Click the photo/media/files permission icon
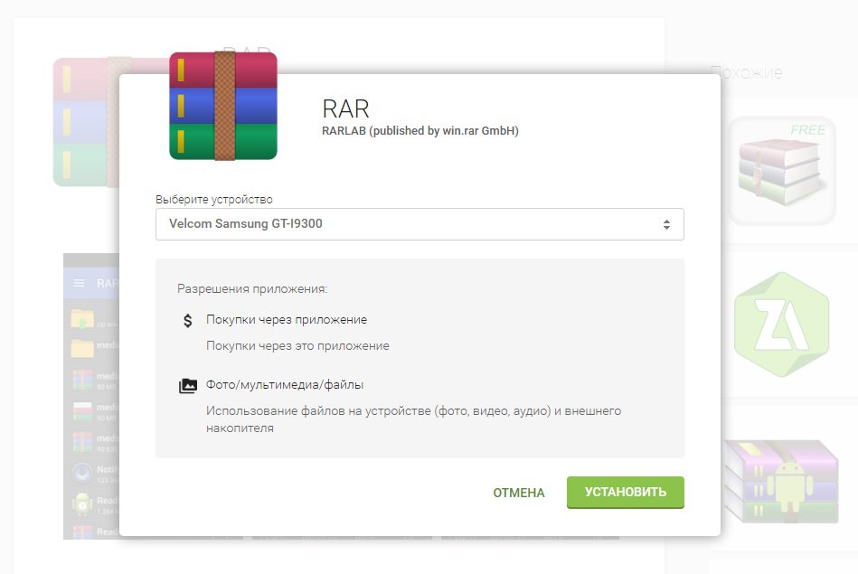The height and width of the screenshot is (574, 858). click(x=187, y=384)
